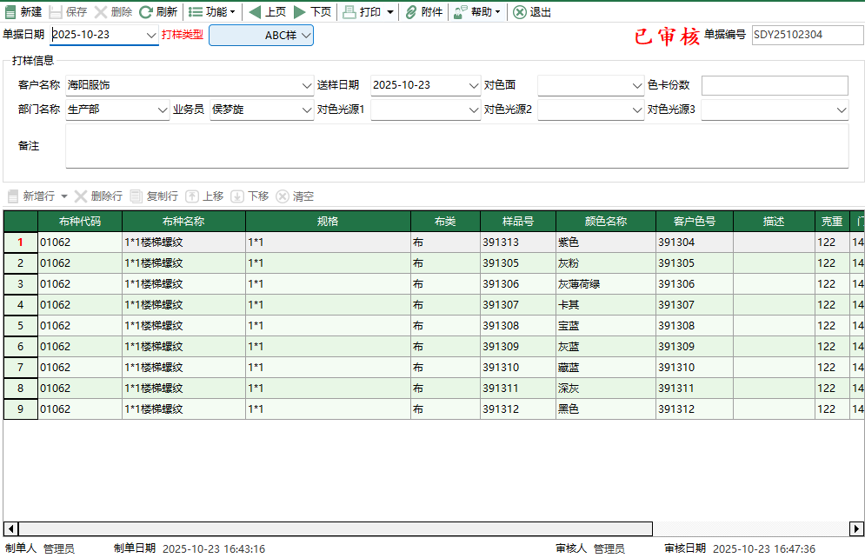865x558 pixels.
Task: Open the 帮助 help menu
Action: click(x=476, y=11)
